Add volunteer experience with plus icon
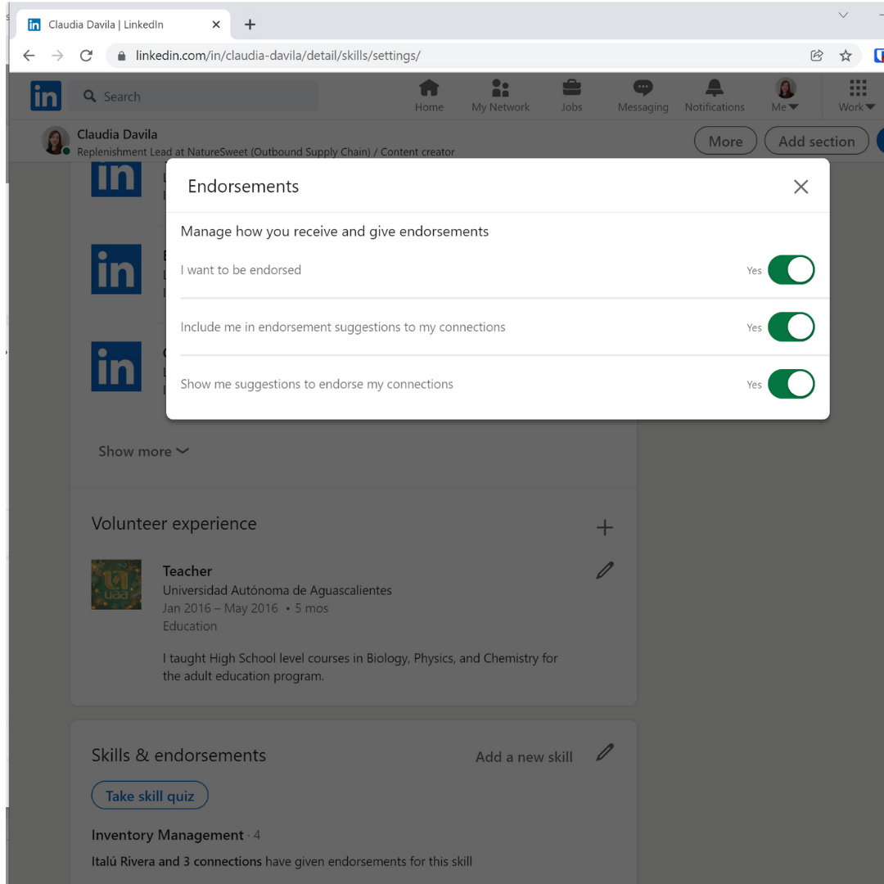884x884 pixels. 604,528
